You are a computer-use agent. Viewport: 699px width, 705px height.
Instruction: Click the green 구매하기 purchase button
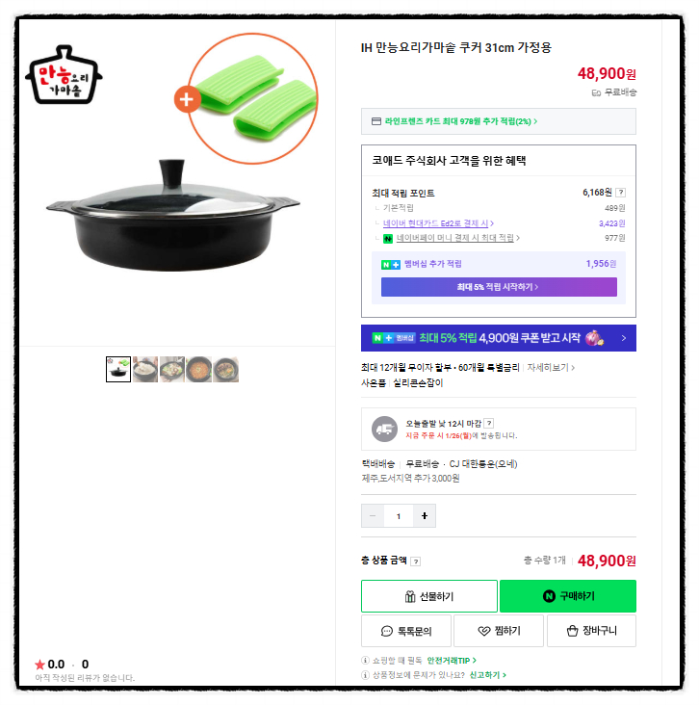[x=568, y=596]
